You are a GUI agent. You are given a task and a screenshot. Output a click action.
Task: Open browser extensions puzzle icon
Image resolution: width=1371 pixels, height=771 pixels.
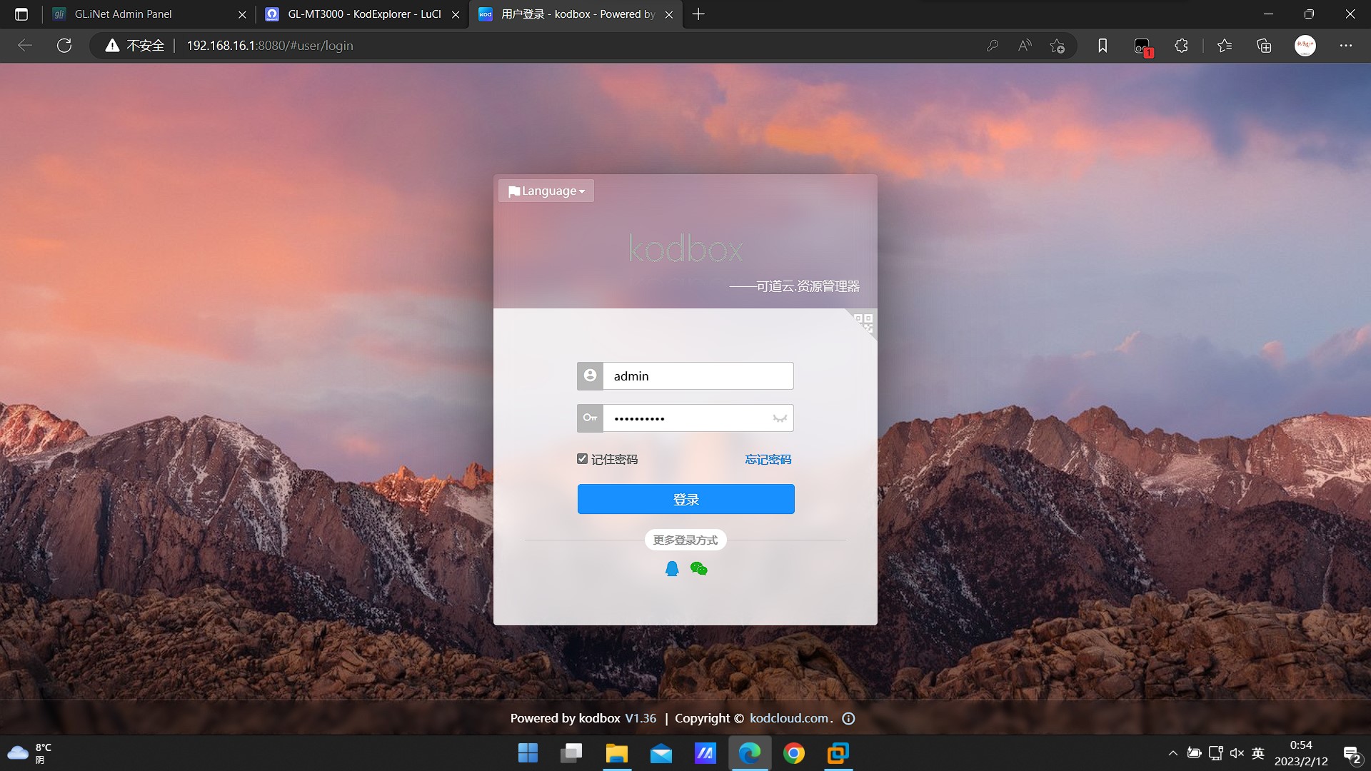(1181, 46)
